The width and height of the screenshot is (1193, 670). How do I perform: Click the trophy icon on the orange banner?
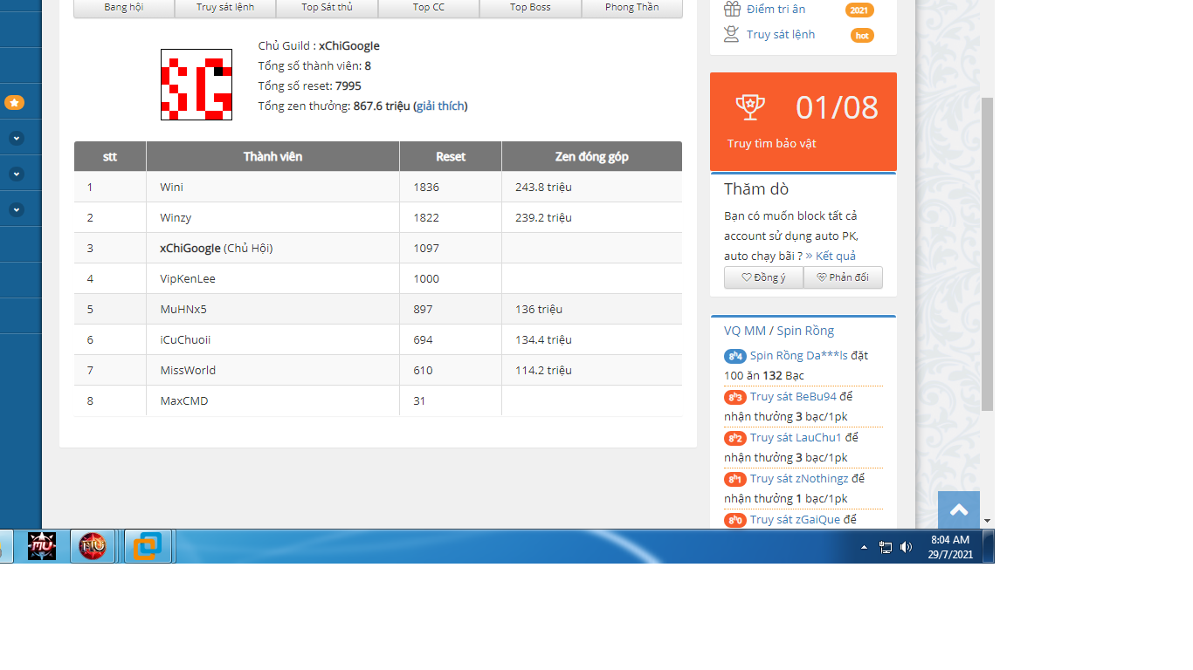[x=749, y=106]
